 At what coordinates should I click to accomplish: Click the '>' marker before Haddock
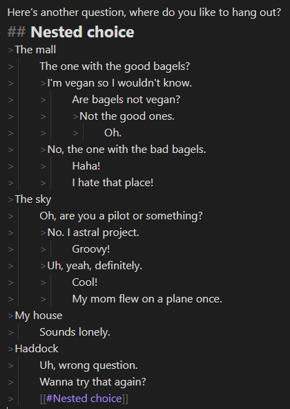pos(10,349)
